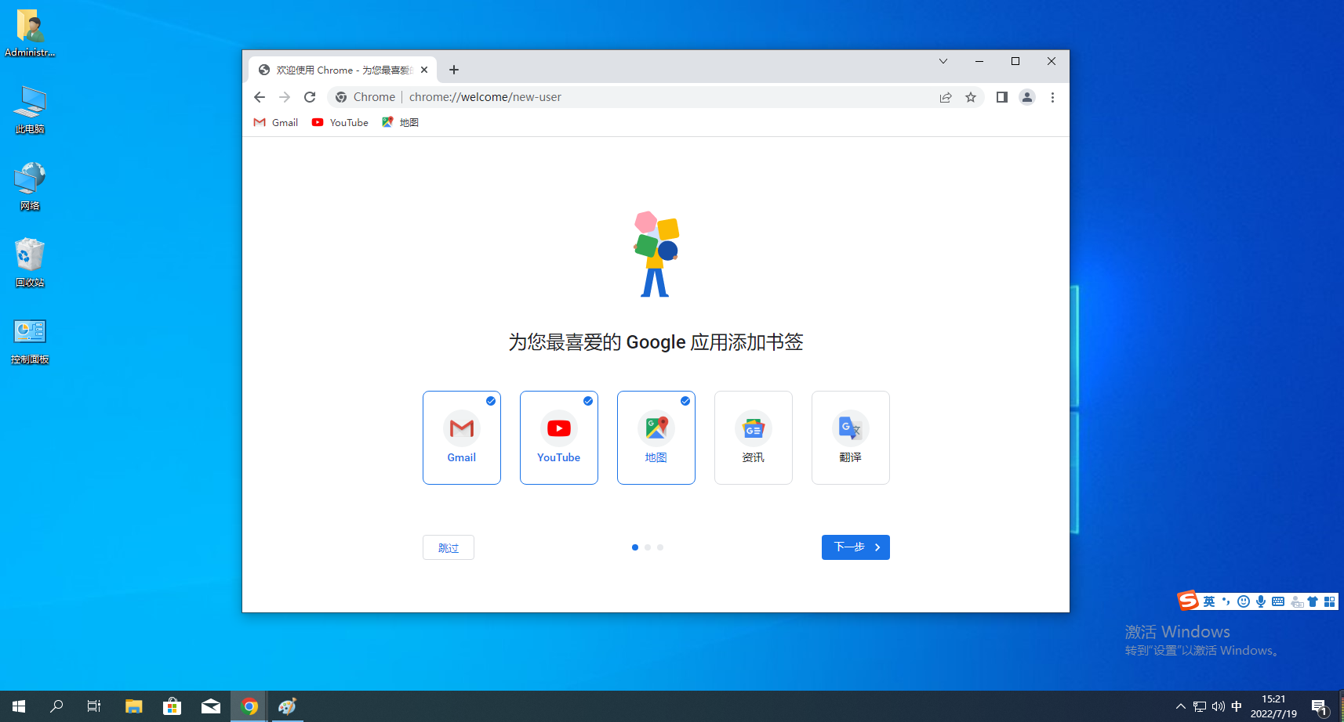Image resolution: width=1344 pixels, height=722 pixels.
Task: Close the Chrome welcome tab
Action: click(x=424, y=70)
